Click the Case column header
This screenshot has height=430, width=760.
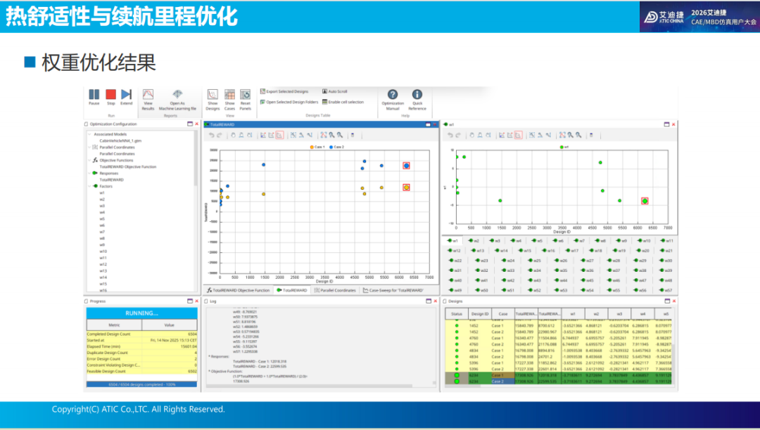(503, 314)
